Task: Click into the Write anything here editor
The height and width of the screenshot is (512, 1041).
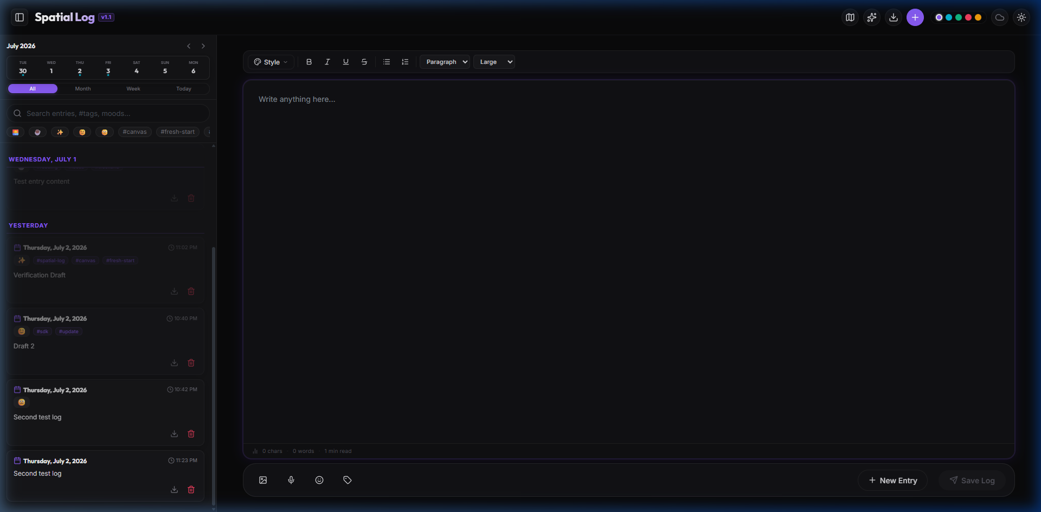Action: (628, 262)
